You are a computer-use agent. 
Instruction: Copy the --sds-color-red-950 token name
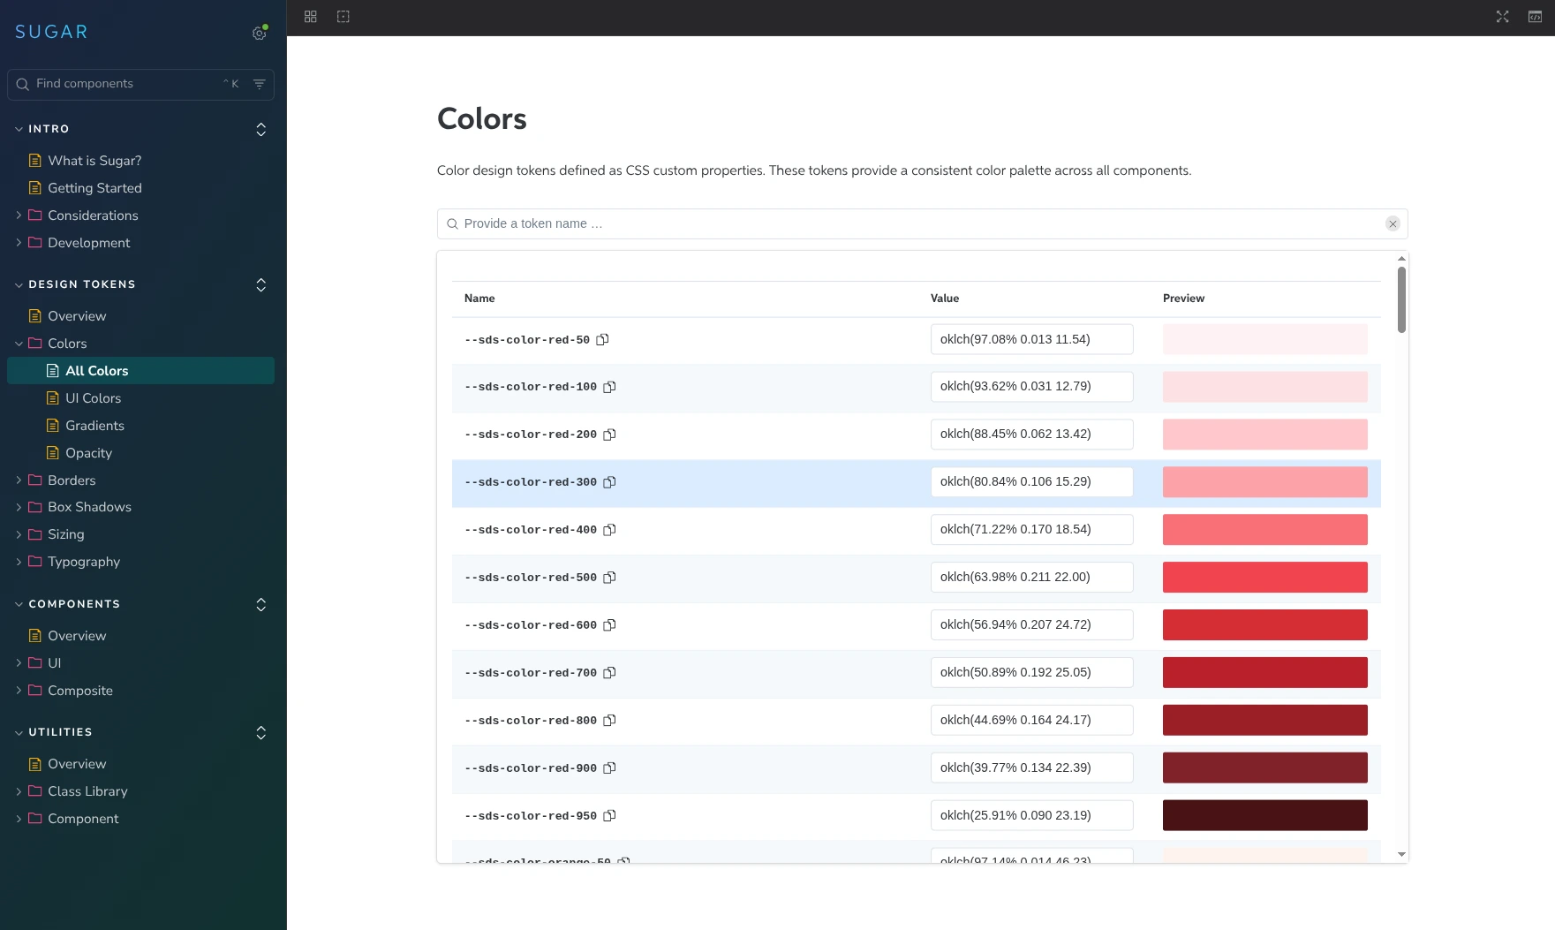609,816
